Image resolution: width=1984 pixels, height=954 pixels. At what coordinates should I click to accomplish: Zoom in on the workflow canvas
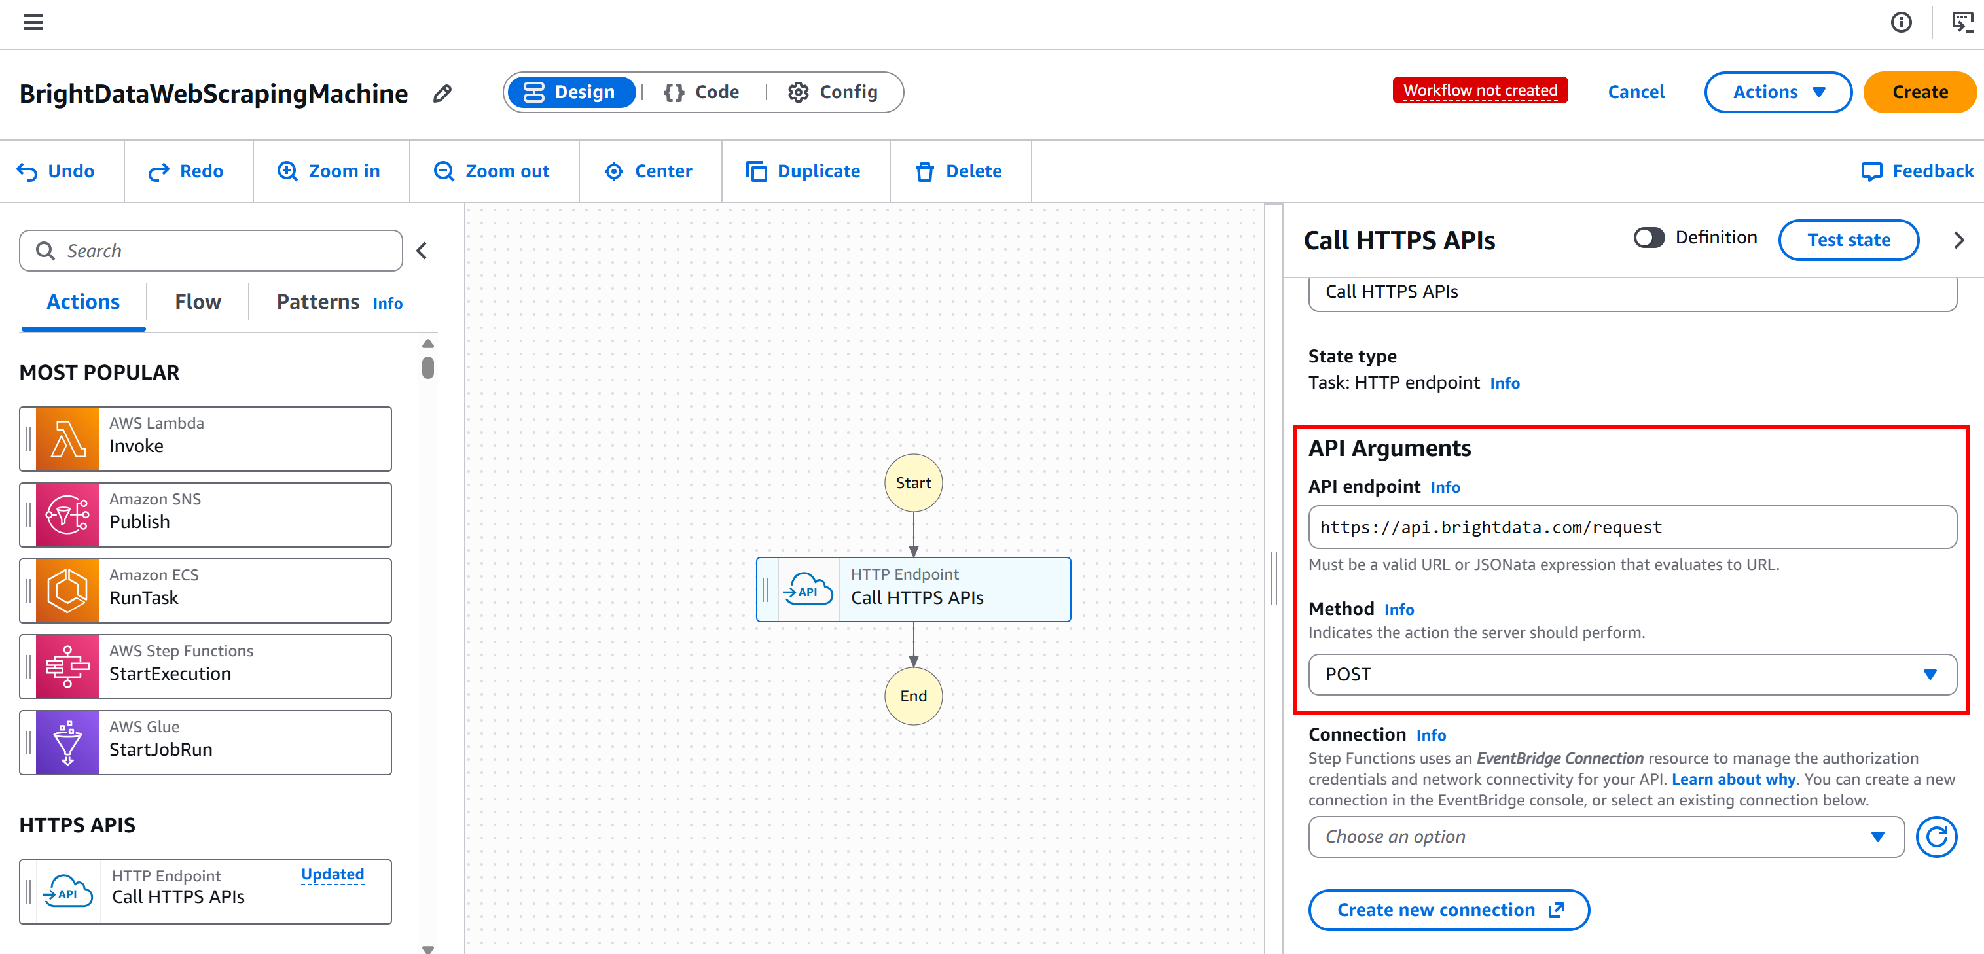click(x=330, y=171)
